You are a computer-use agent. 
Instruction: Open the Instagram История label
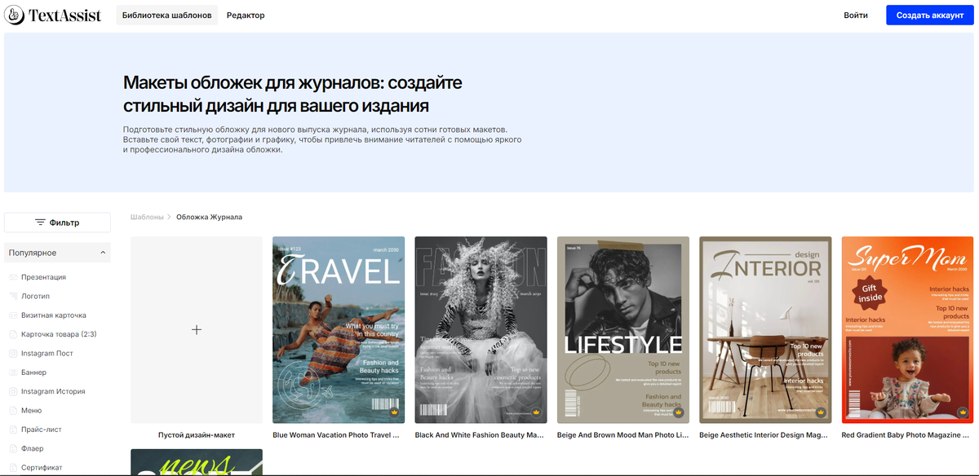coord(53,391)
